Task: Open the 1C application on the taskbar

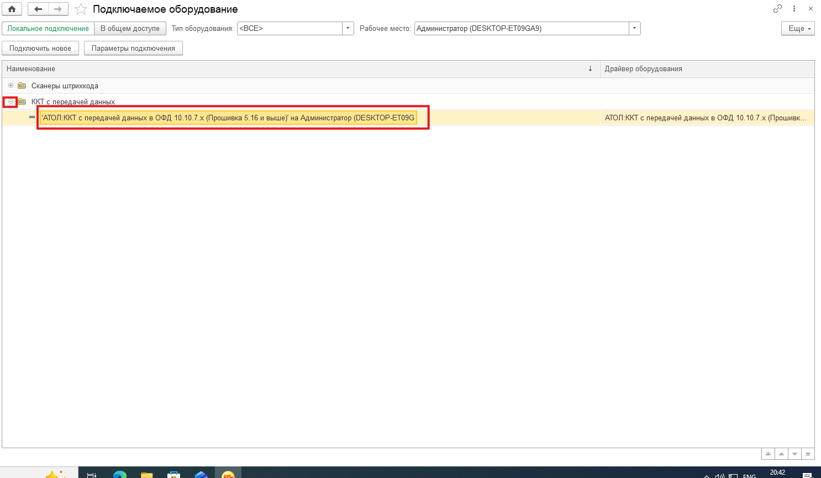Action: pos(228,474)
